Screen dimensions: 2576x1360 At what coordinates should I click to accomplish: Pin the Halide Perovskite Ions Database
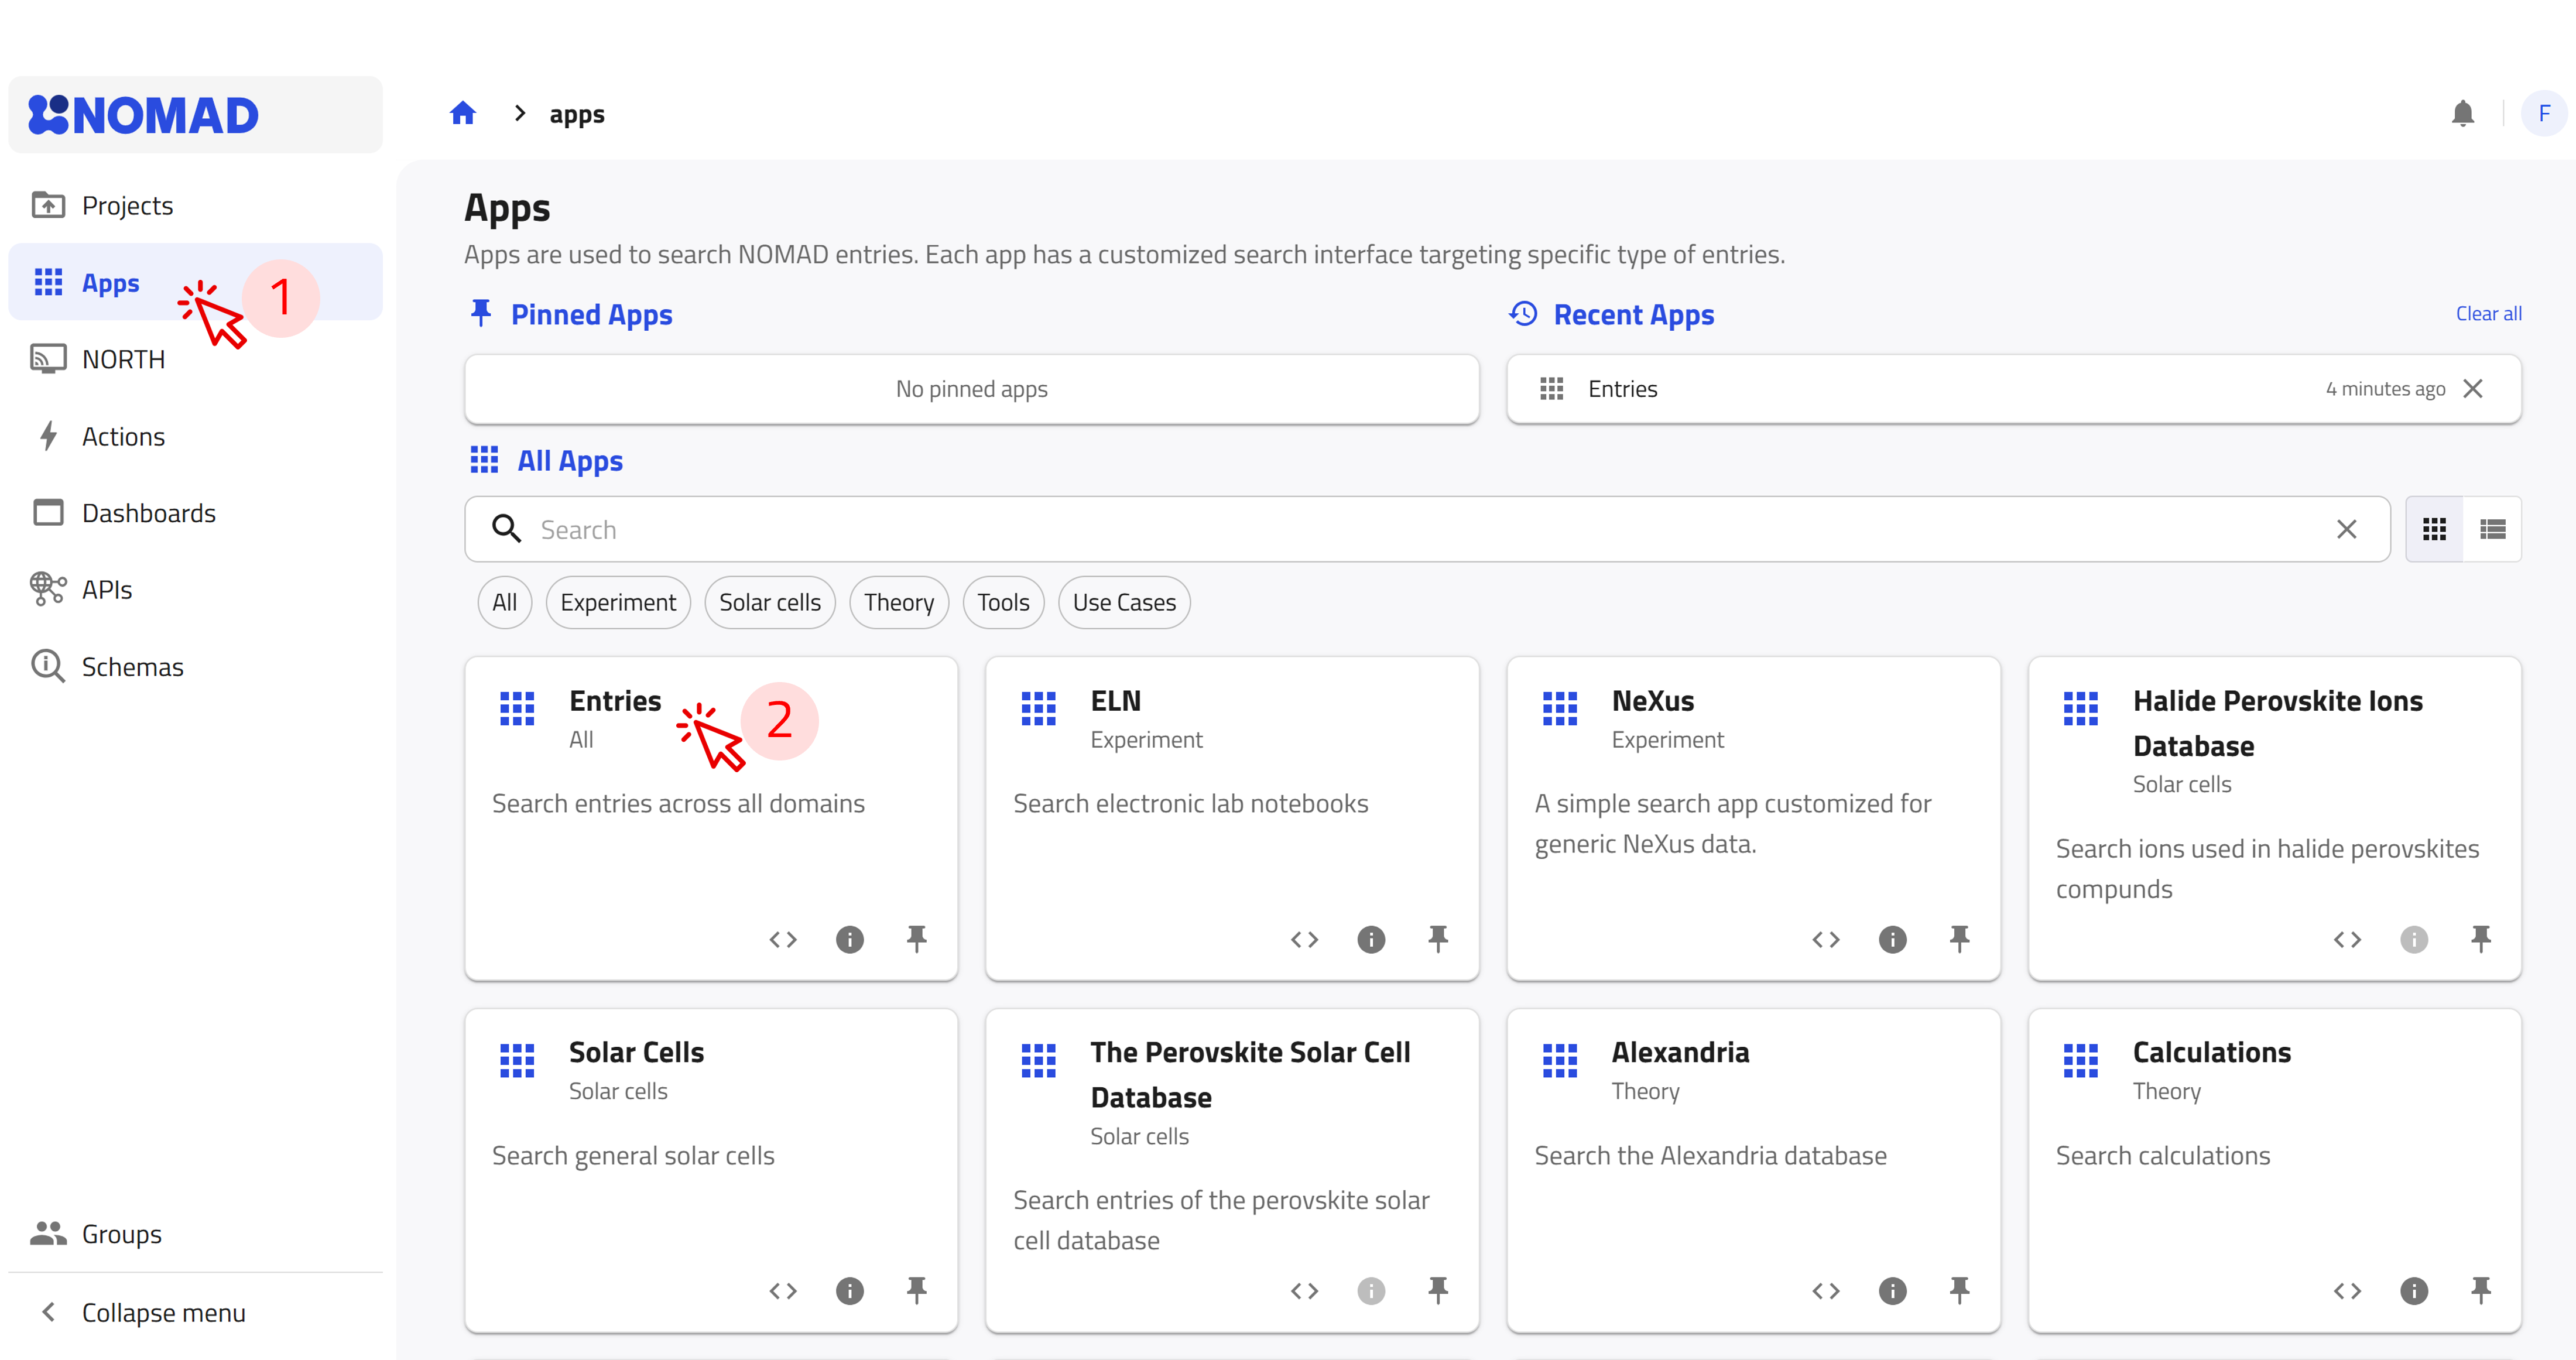tap(2481, 939)
